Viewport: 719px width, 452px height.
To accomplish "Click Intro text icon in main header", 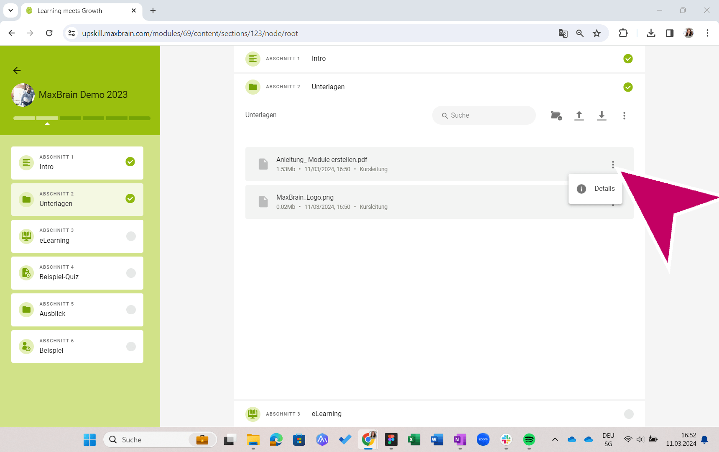I will tap(252, 59).
